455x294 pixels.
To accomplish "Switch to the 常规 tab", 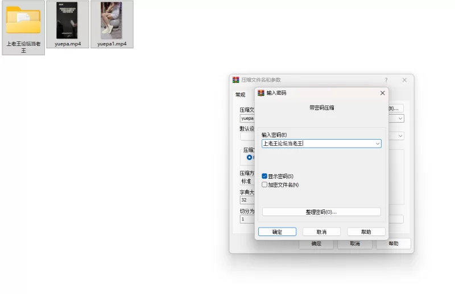I will coord(241,95).
